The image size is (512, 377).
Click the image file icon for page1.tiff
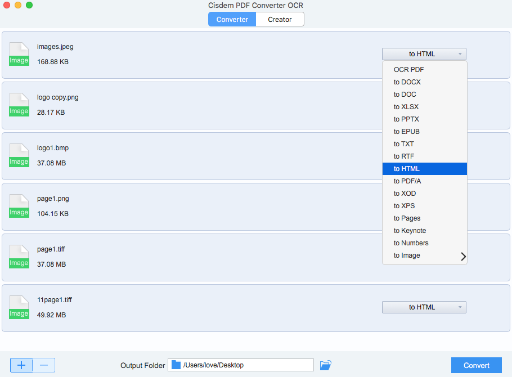19,257
